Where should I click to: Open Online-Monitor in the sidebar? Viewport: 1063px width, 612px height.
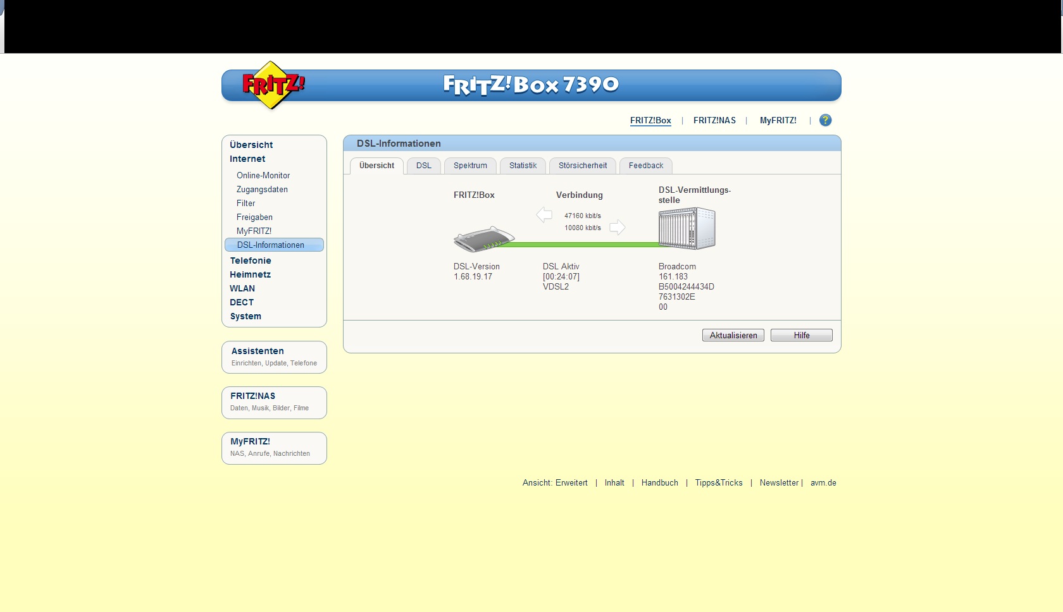pos(263,176)
